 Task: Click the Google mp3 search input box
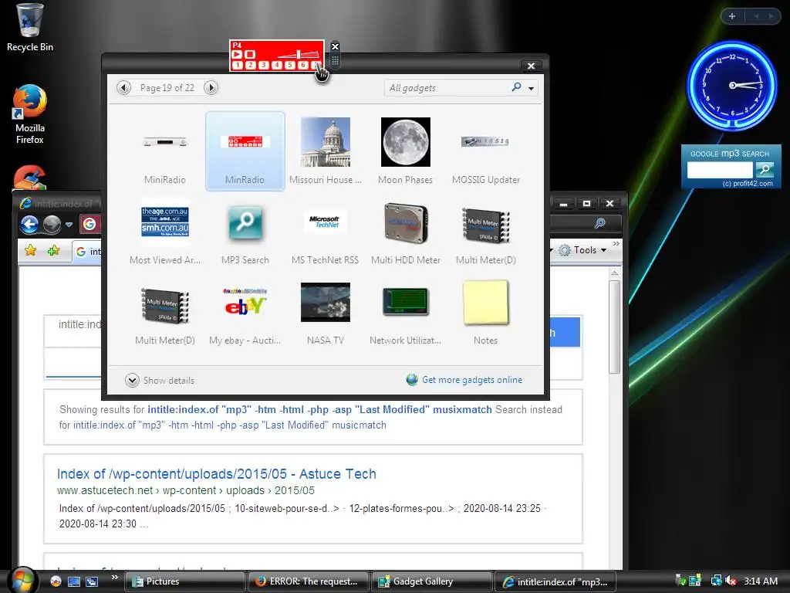720,170
